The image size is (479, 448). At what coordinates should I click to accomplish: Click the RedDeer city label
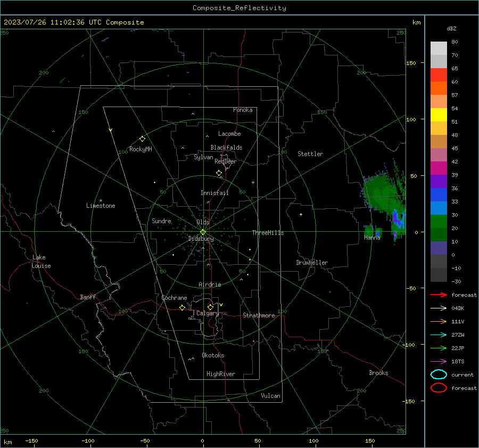click(x=226, y=161)
